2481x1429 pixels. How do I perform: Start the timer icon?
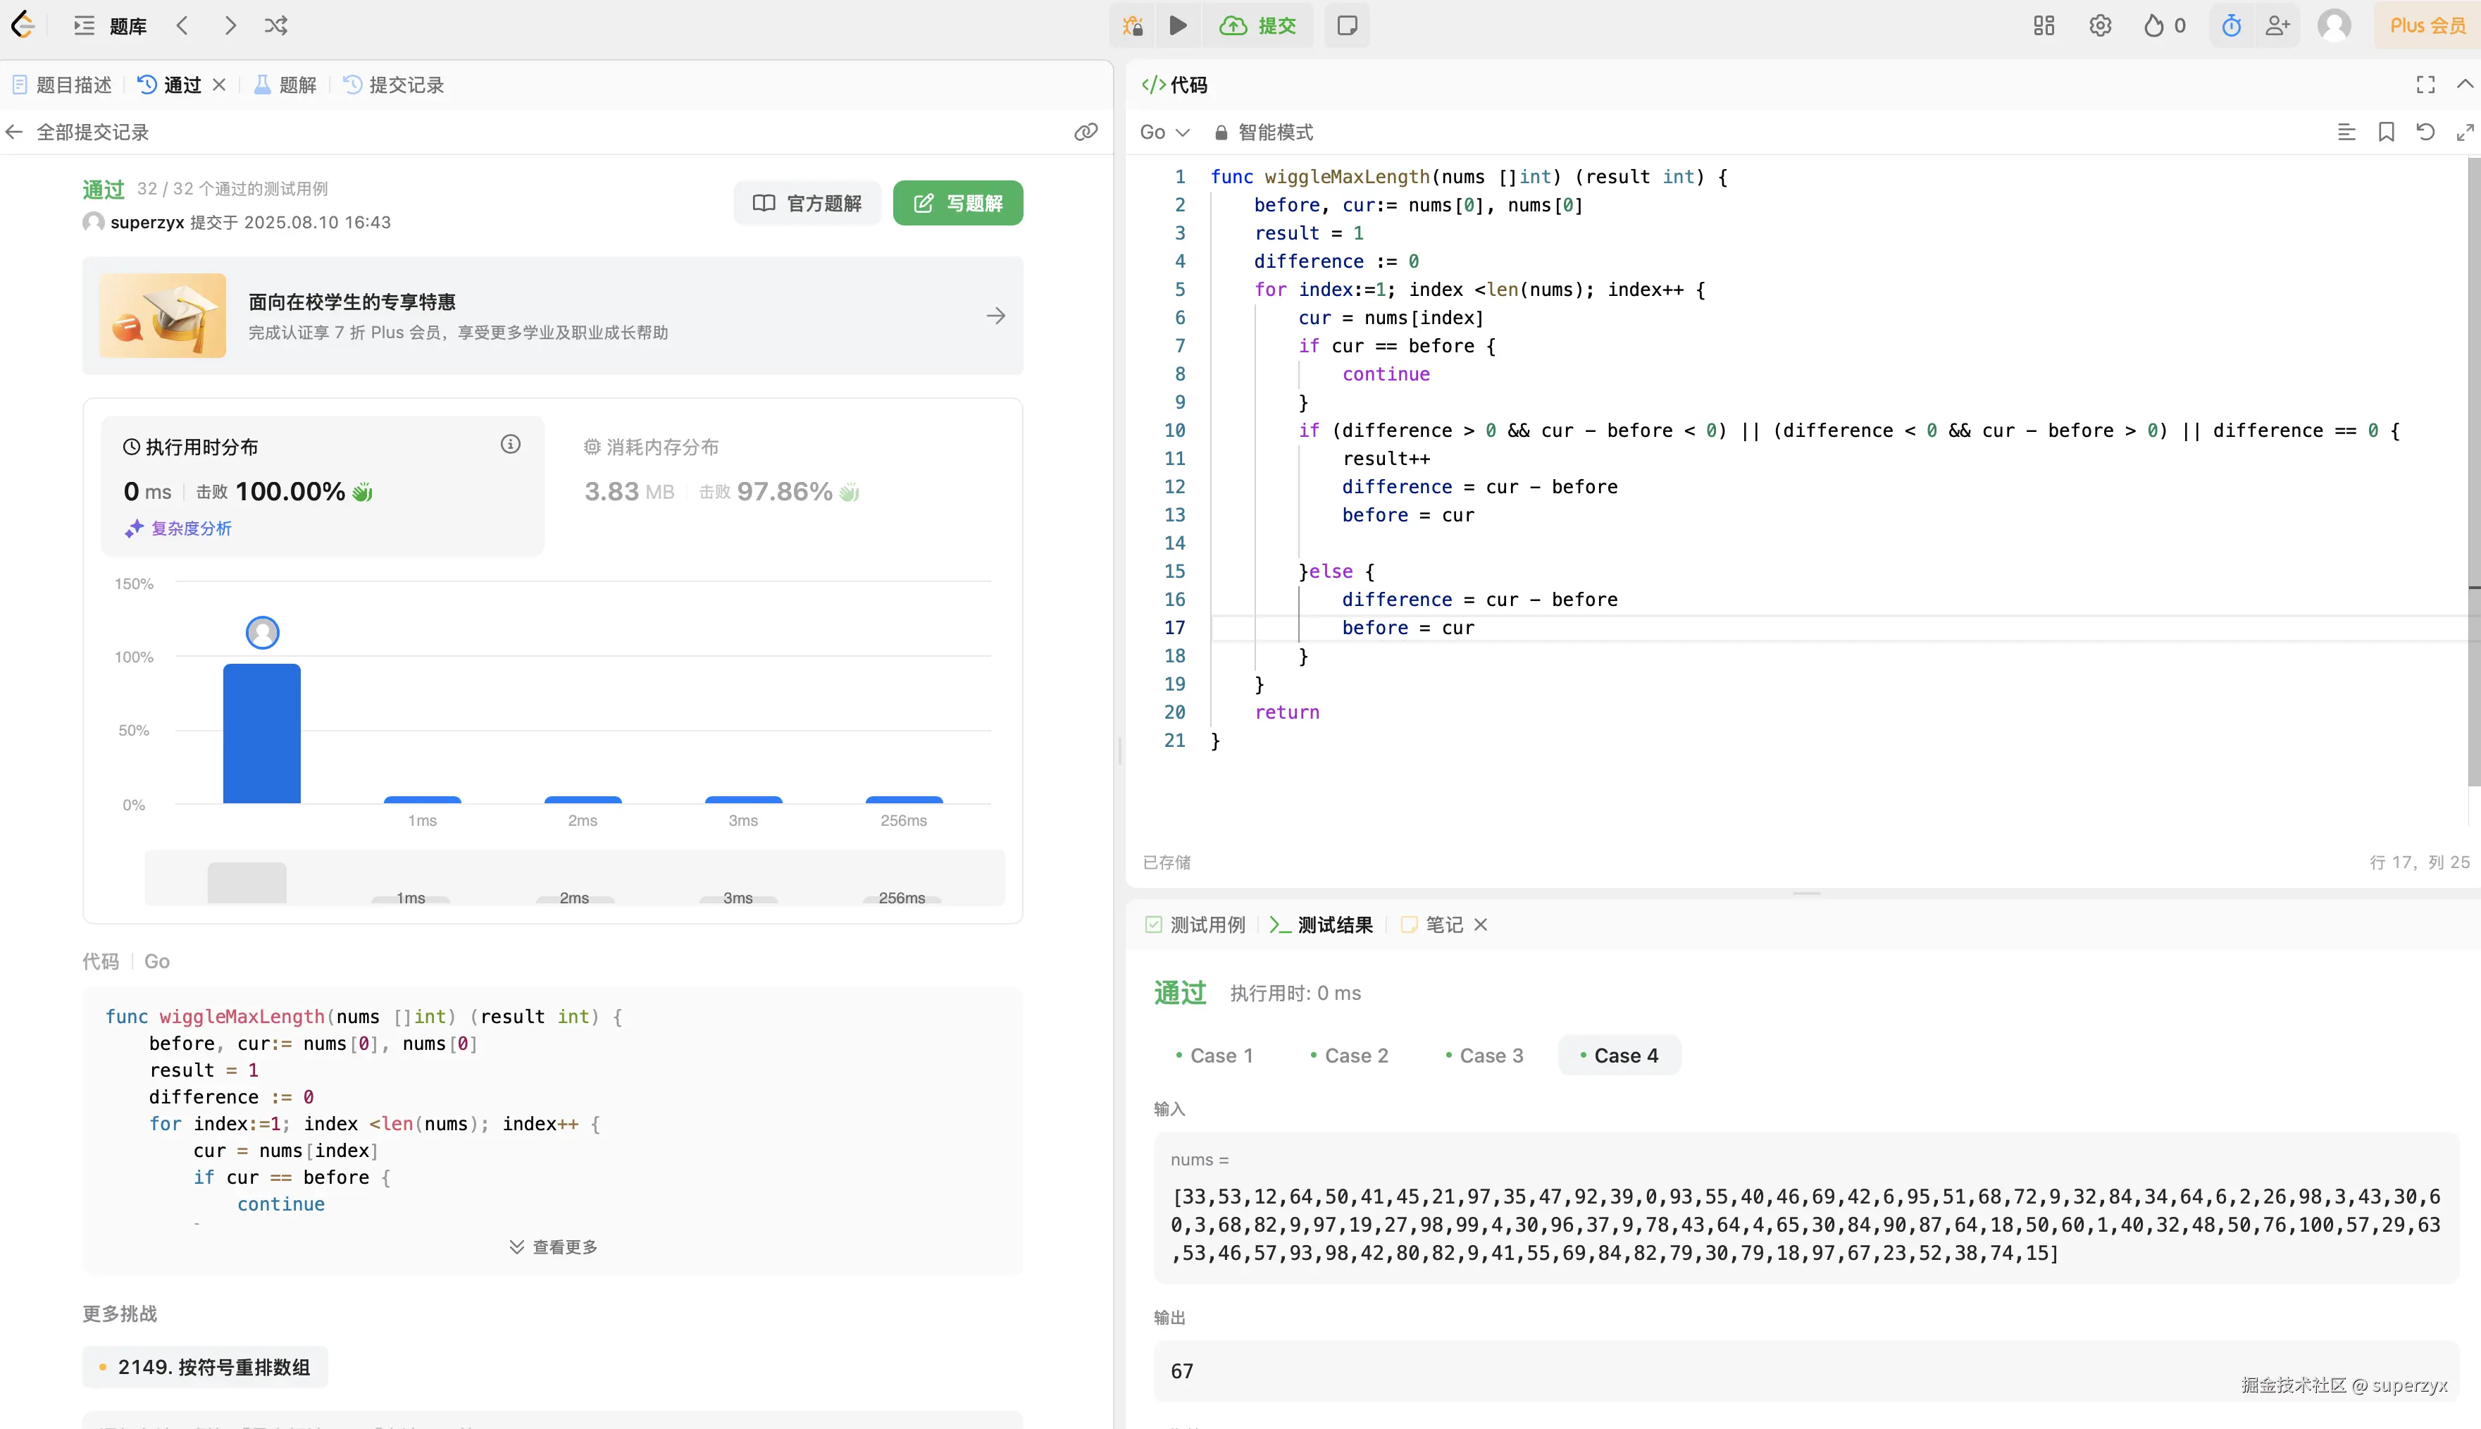(x=2231, y=25)
